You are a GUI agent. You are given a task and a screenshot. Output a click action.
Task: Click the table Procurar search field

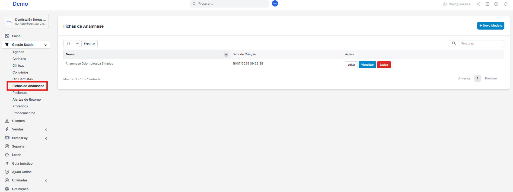(481, 43)
